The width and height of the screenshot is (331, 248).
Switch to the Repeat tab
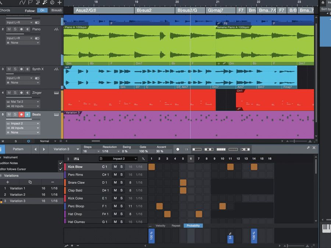pyautogui.click(x=176, y=226)
